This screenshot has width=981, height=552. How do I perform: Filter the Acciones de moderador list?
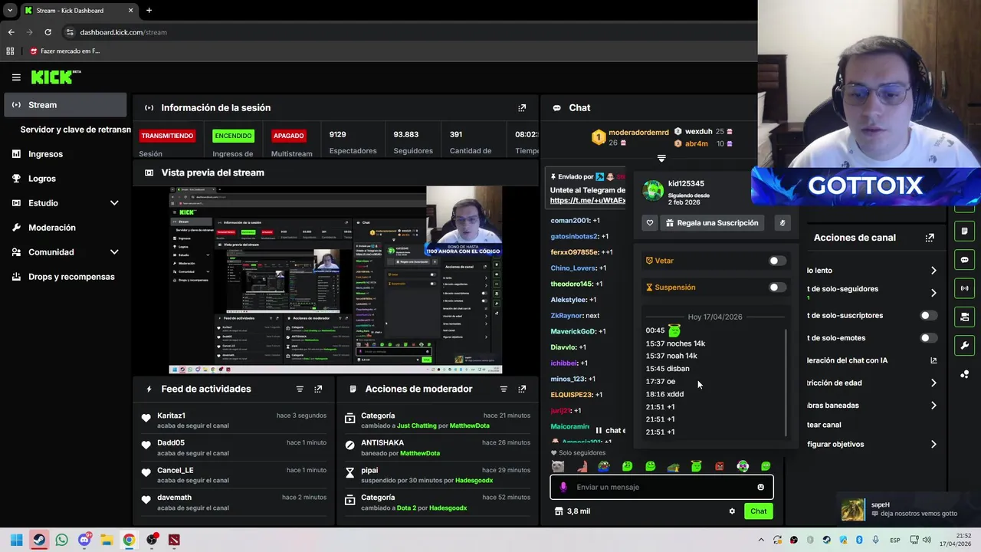click(504, 389)
